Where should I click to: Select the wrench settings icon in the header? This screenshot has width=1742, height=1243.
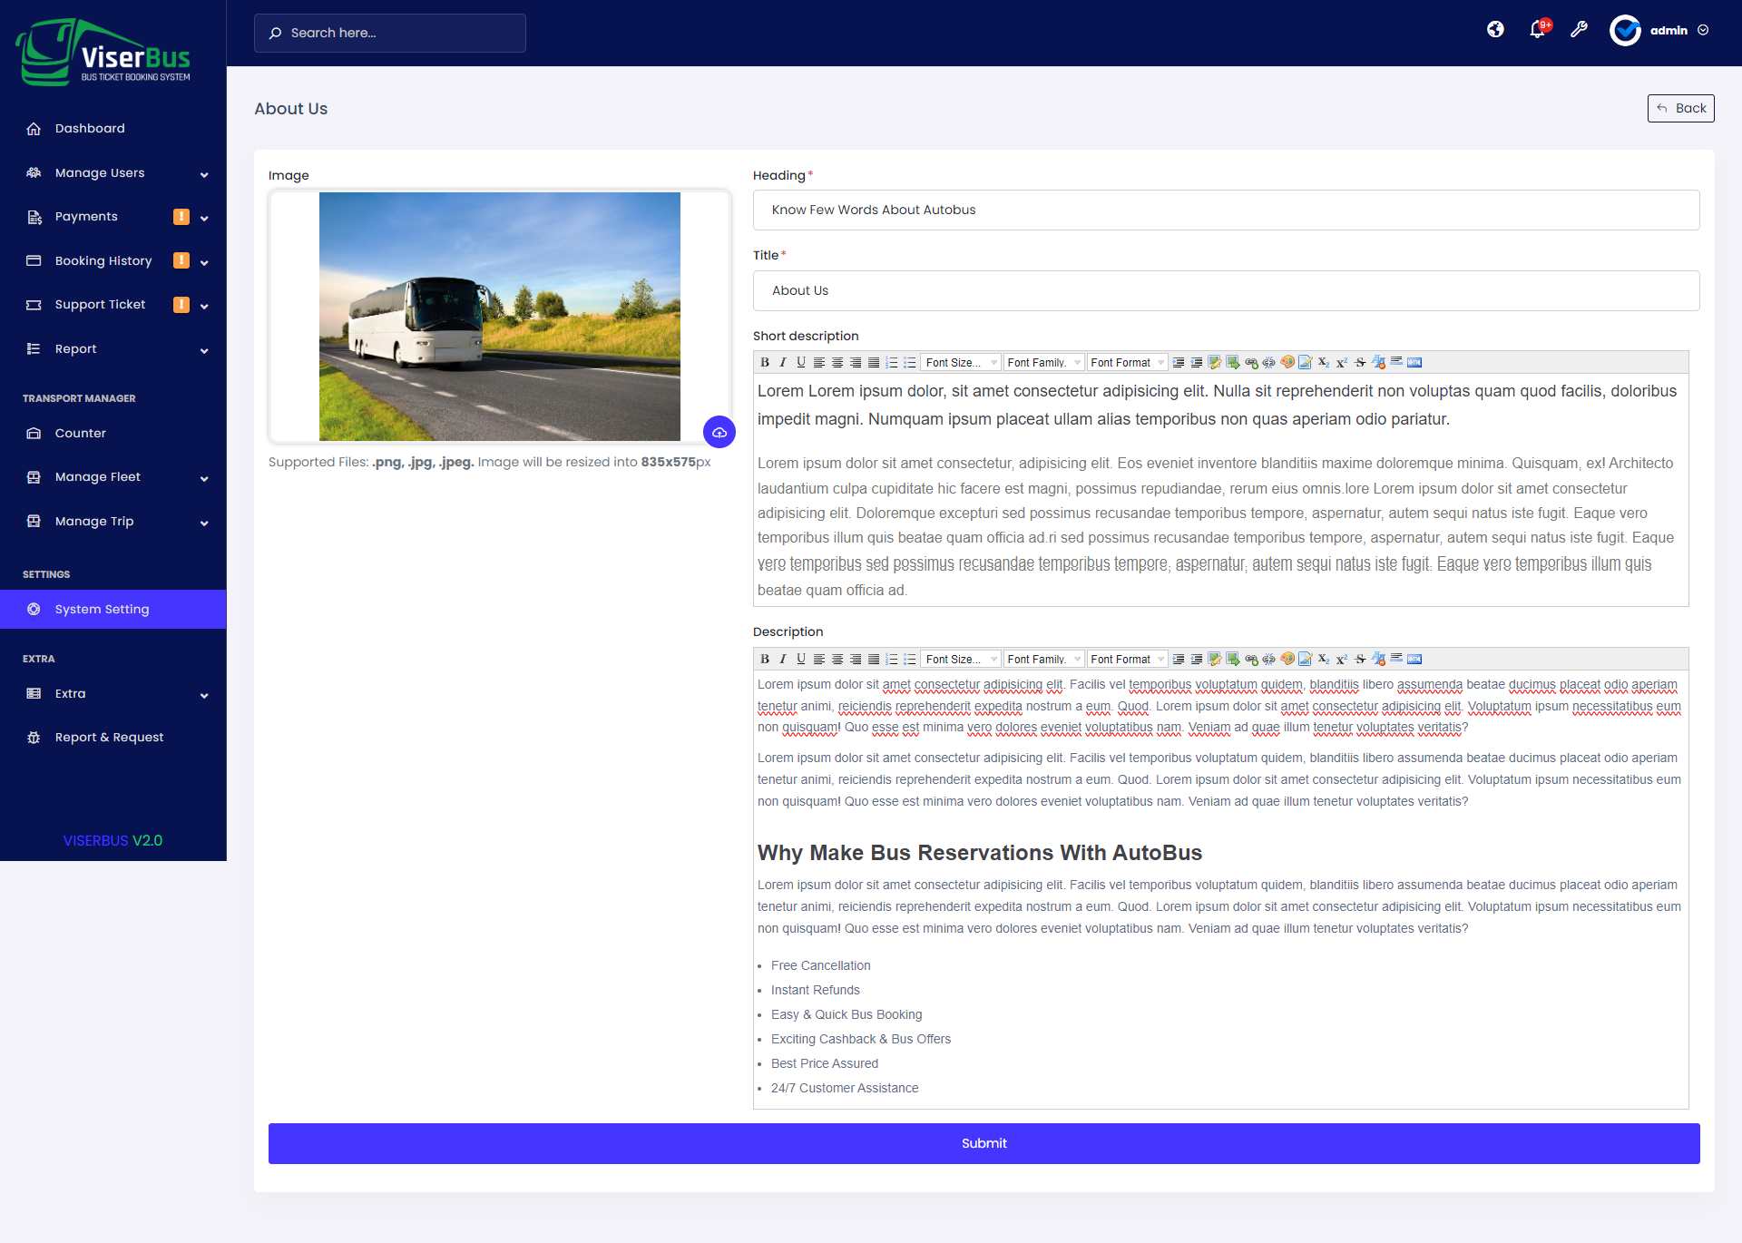pos(1579,30)
